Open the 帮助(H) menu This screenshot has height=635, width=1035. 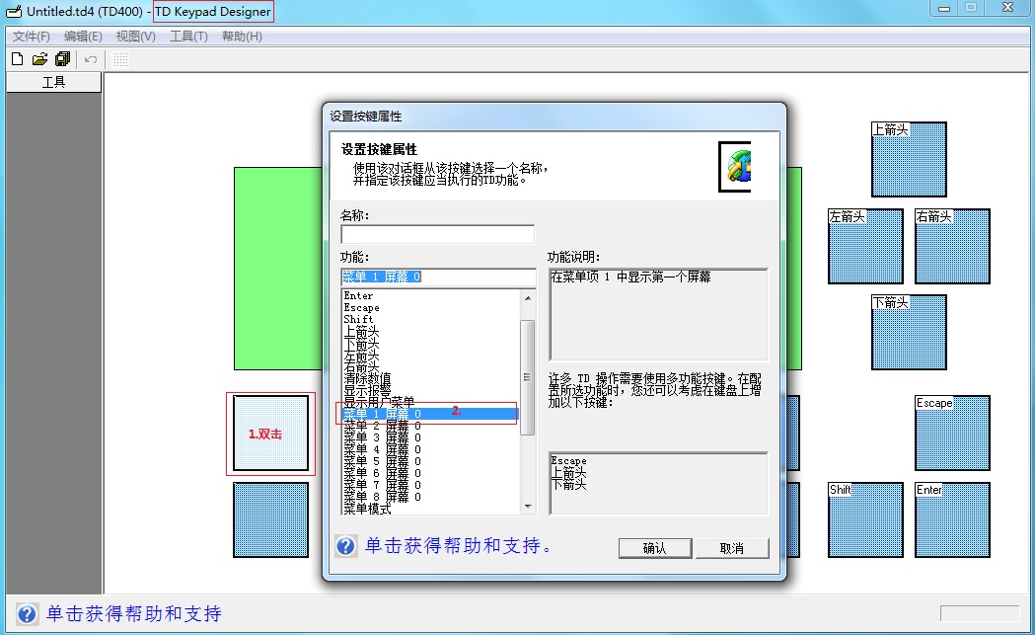pos(242,37)
